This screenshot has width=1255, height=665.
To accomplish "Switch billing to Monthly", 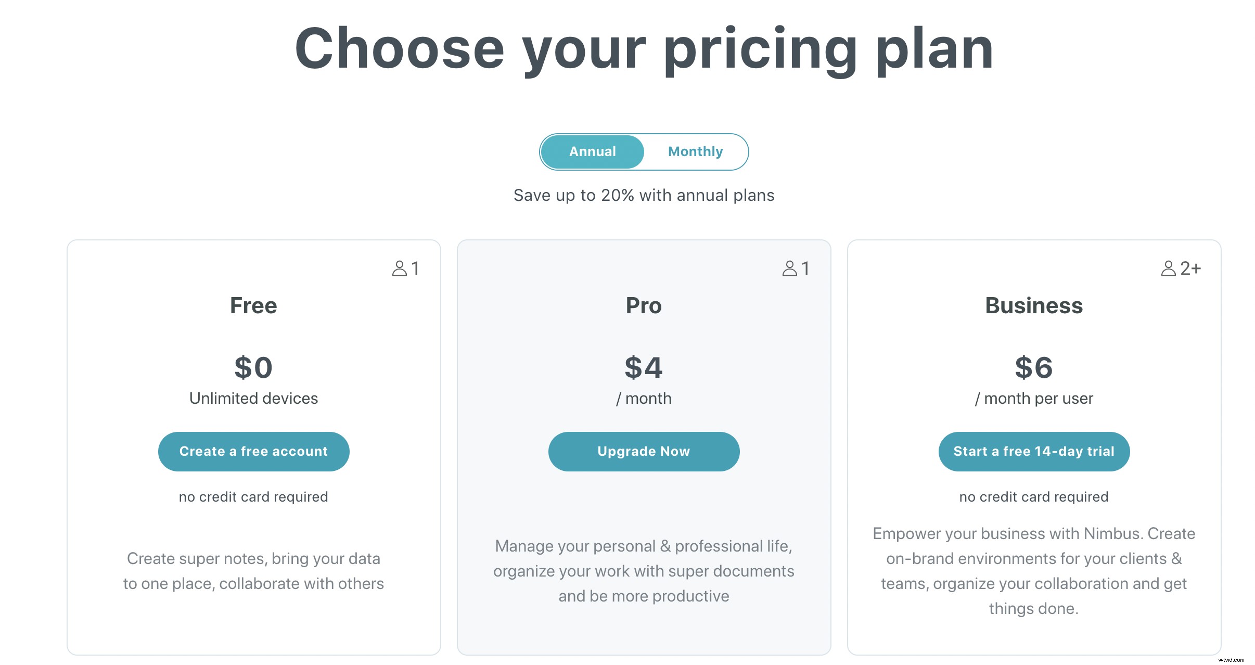I will tap(695, 152).
